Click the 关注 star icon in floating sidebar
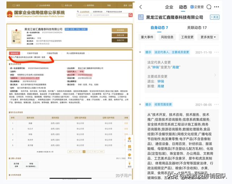 pos(129,139)
